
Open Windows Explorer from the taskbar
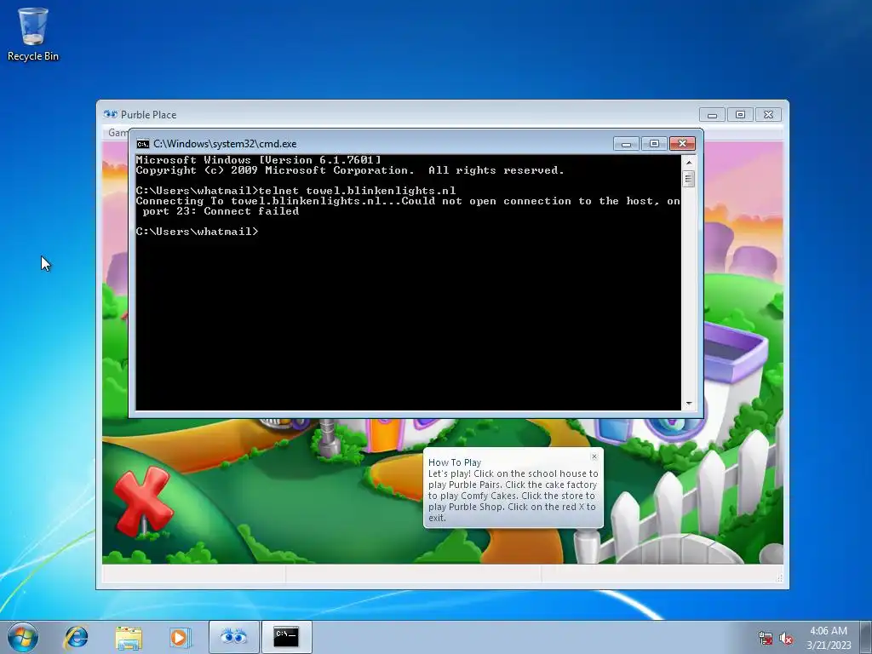[x=129, y=637]
